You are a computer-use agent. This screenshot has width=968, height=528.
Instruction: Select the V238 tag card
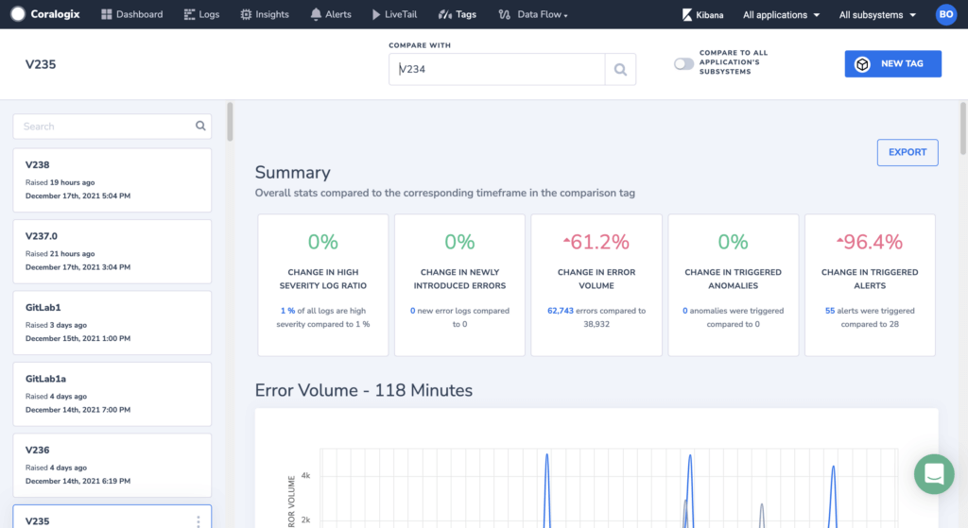[x=112, y=180]
